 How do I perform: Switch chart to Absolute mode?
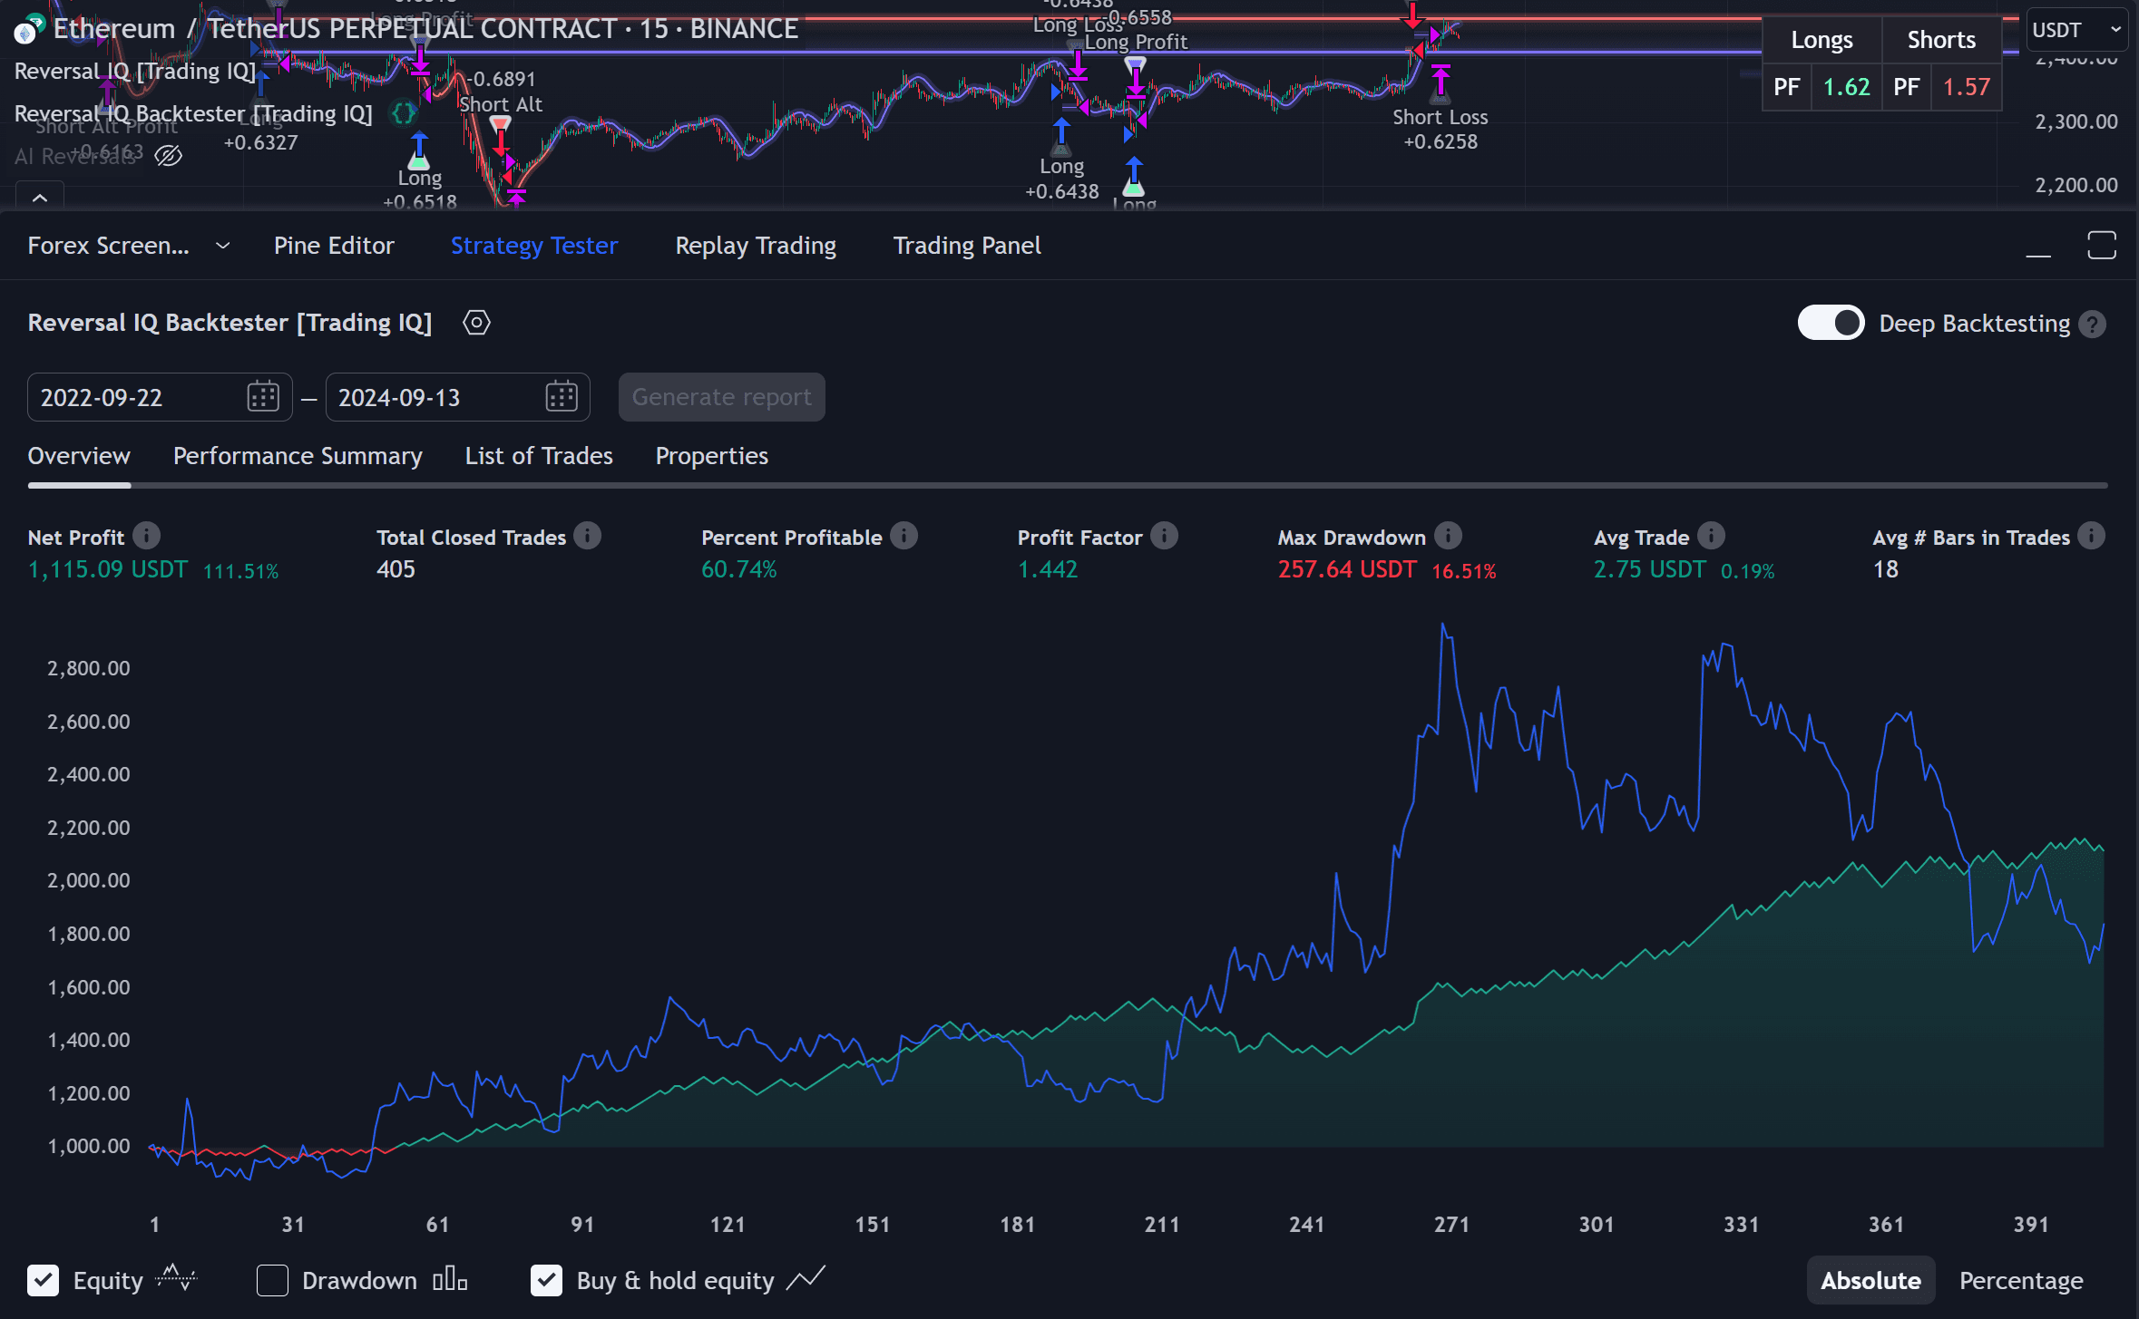point(1870,1280)
